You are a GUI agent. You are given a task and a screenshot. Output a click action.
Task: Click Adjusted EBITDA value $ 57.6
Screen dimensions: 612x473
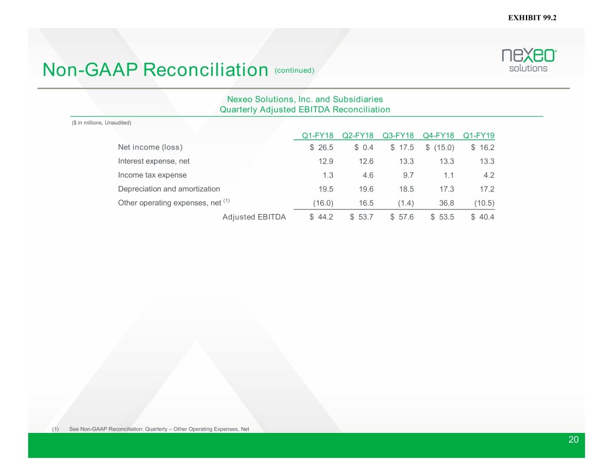pyautogui.click(x=402, y=217)
